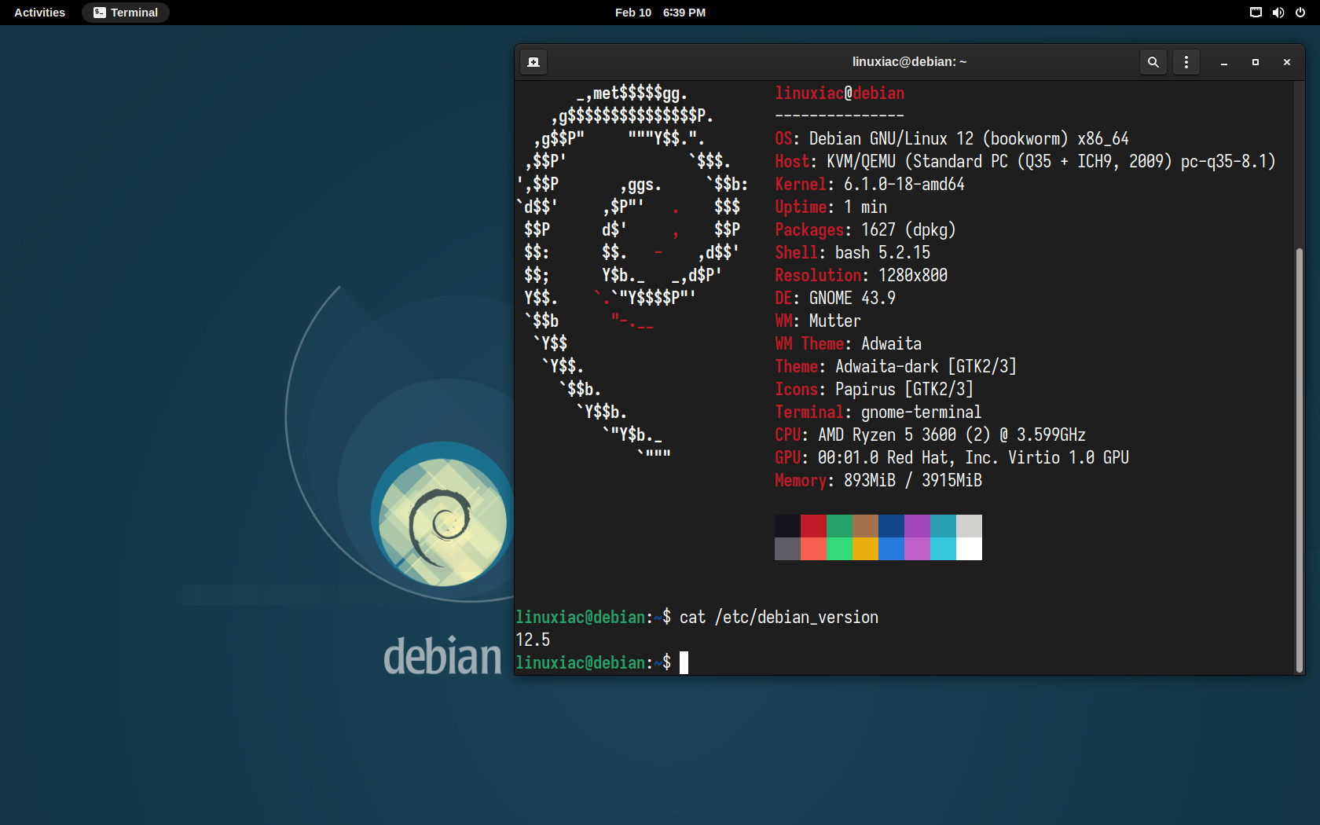1320x825 pixels.
Task: Click the OS line 'Debian GNU/Linux 12 (bookworm)'
Action: (939, 139)
